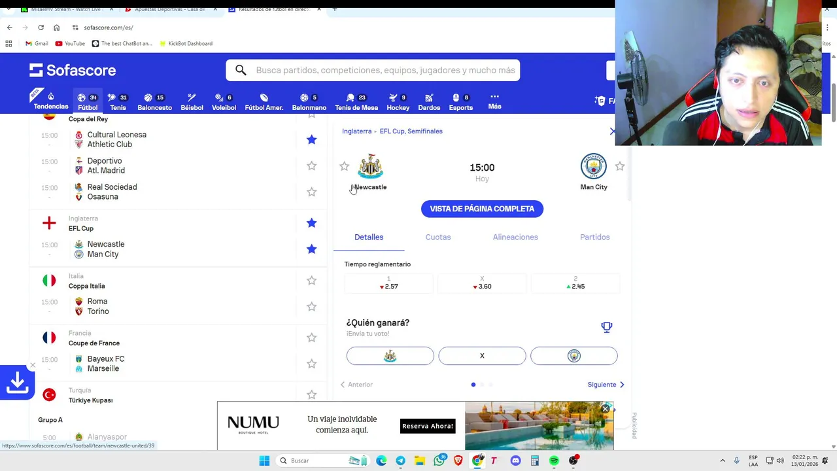Favorite Newcastle team star in detail panel
Viewport: 837px width, 471px height.
click(345, 166)
